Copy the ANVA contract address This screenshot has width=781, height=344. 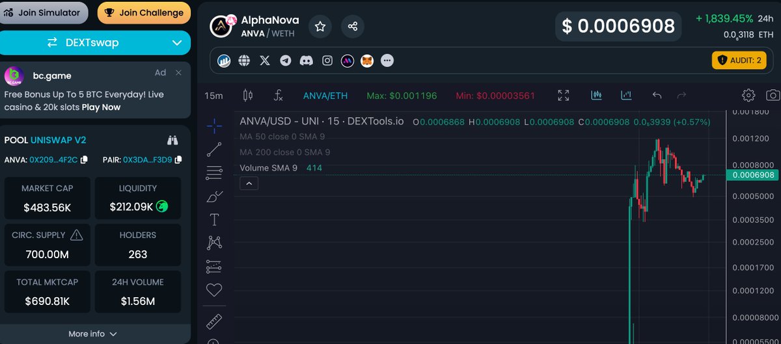pos(83,159)
